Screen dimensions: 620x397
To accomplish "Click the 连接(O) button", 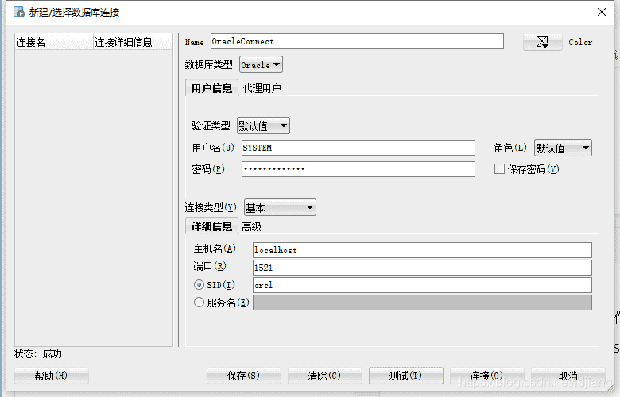I will pyautogui.click(x=486, y=376).
